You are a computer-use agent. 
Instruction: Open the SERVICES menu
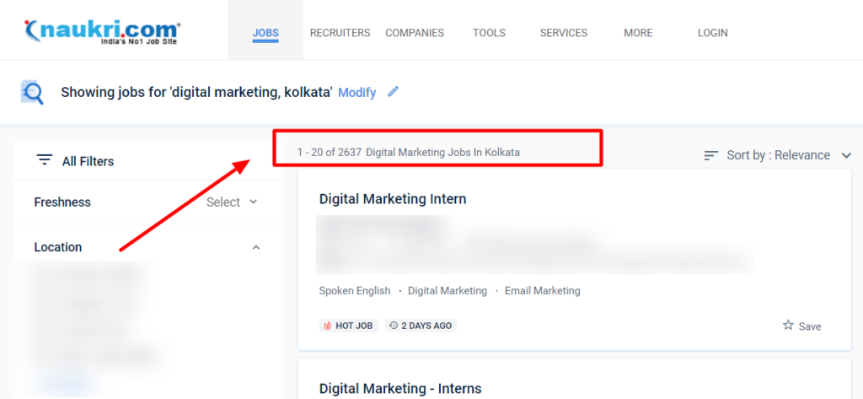coord(564,33)
